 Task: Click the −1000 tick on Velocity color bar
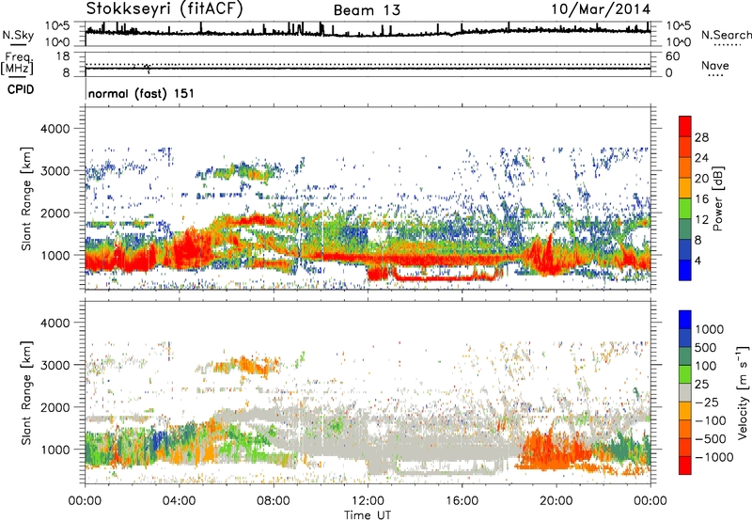tap(714, 457)
